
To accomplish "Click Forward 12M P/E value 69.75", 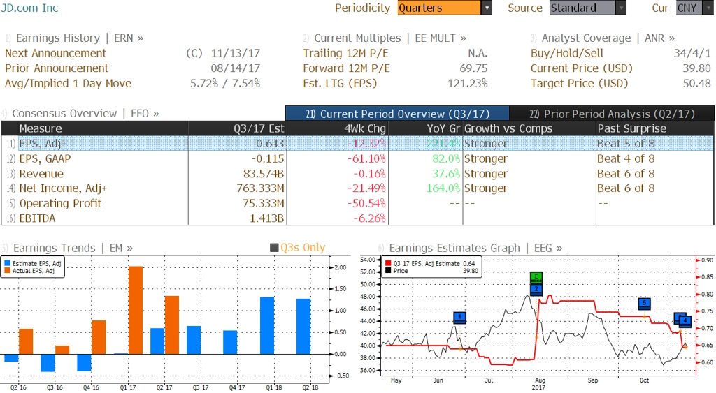I will [473, 68].
